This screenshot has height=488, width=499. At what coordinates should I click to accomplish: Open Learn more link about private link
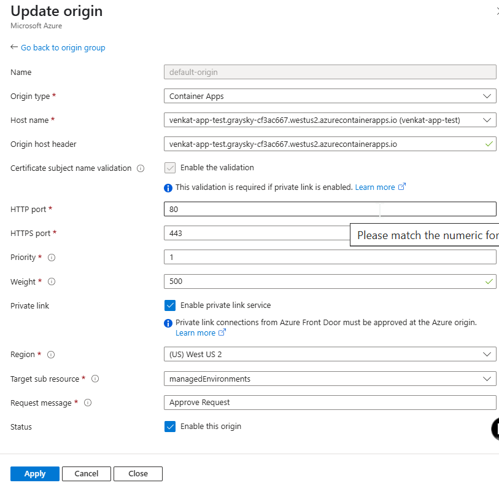[x=201, y=333]
